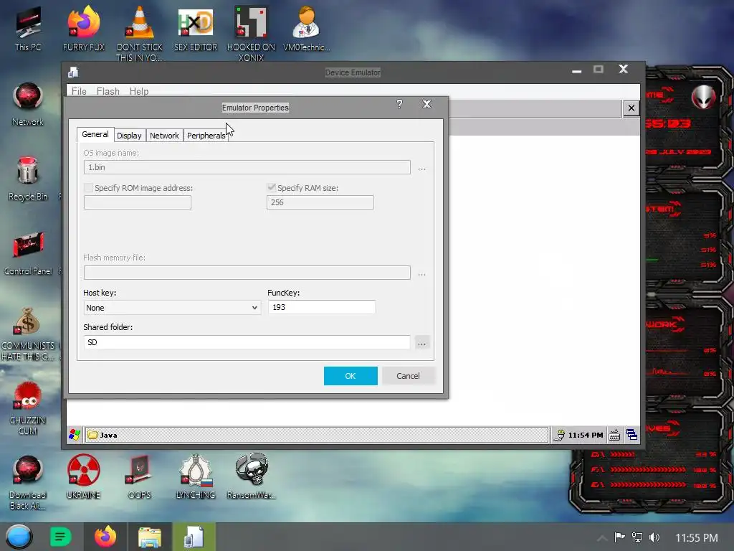
Task: Open the Network desktop icon
Action: coord(28,104)
